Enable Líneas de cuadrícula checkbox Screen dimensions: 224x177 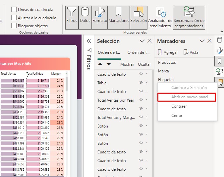tap(14, 9)
